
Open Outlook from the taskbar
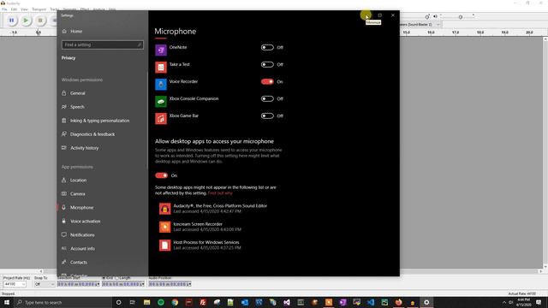tap(245, 302)
